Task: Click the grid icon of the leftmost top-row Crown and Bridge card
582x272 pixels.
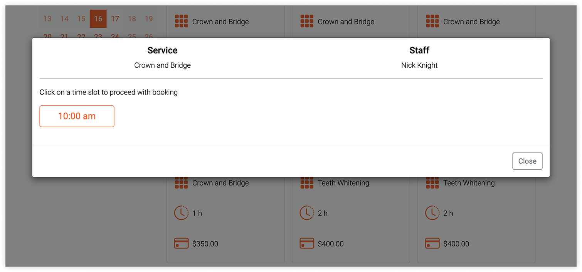Action: 182,21
